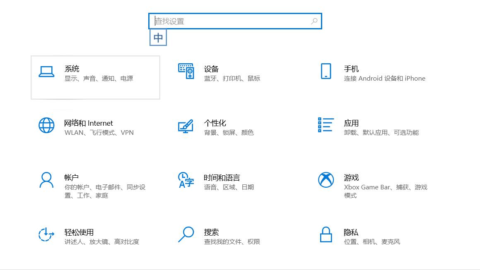Screen dimensions: 480x270
Task: Click inside the 查找设置 search field
Action: pyautogui.click(x=228, y=21)
